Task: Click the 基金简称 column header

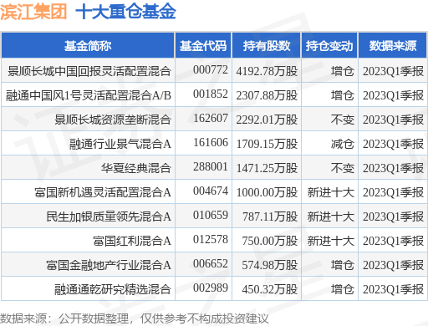Action: [88, 46]
